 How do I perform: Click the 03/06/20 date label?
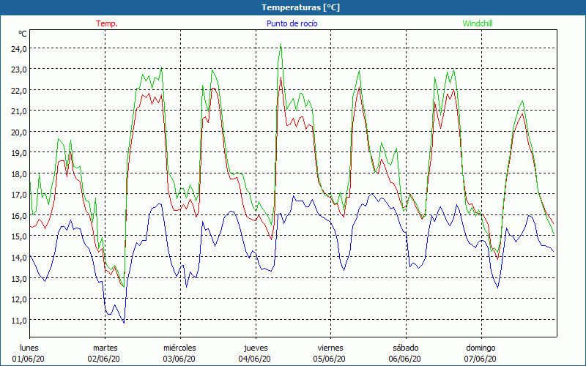tap(179, 359)
